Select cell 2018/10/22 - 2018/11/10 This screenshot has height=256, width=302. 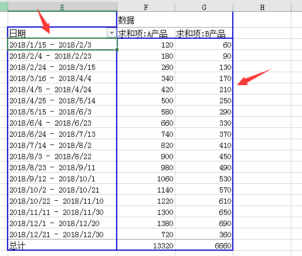[62, 200]
